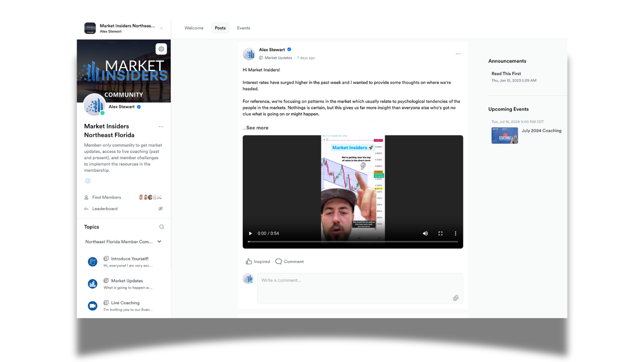Click Alex Stewart name in sidebar
The image size is (644, 362).
[122, 107]
